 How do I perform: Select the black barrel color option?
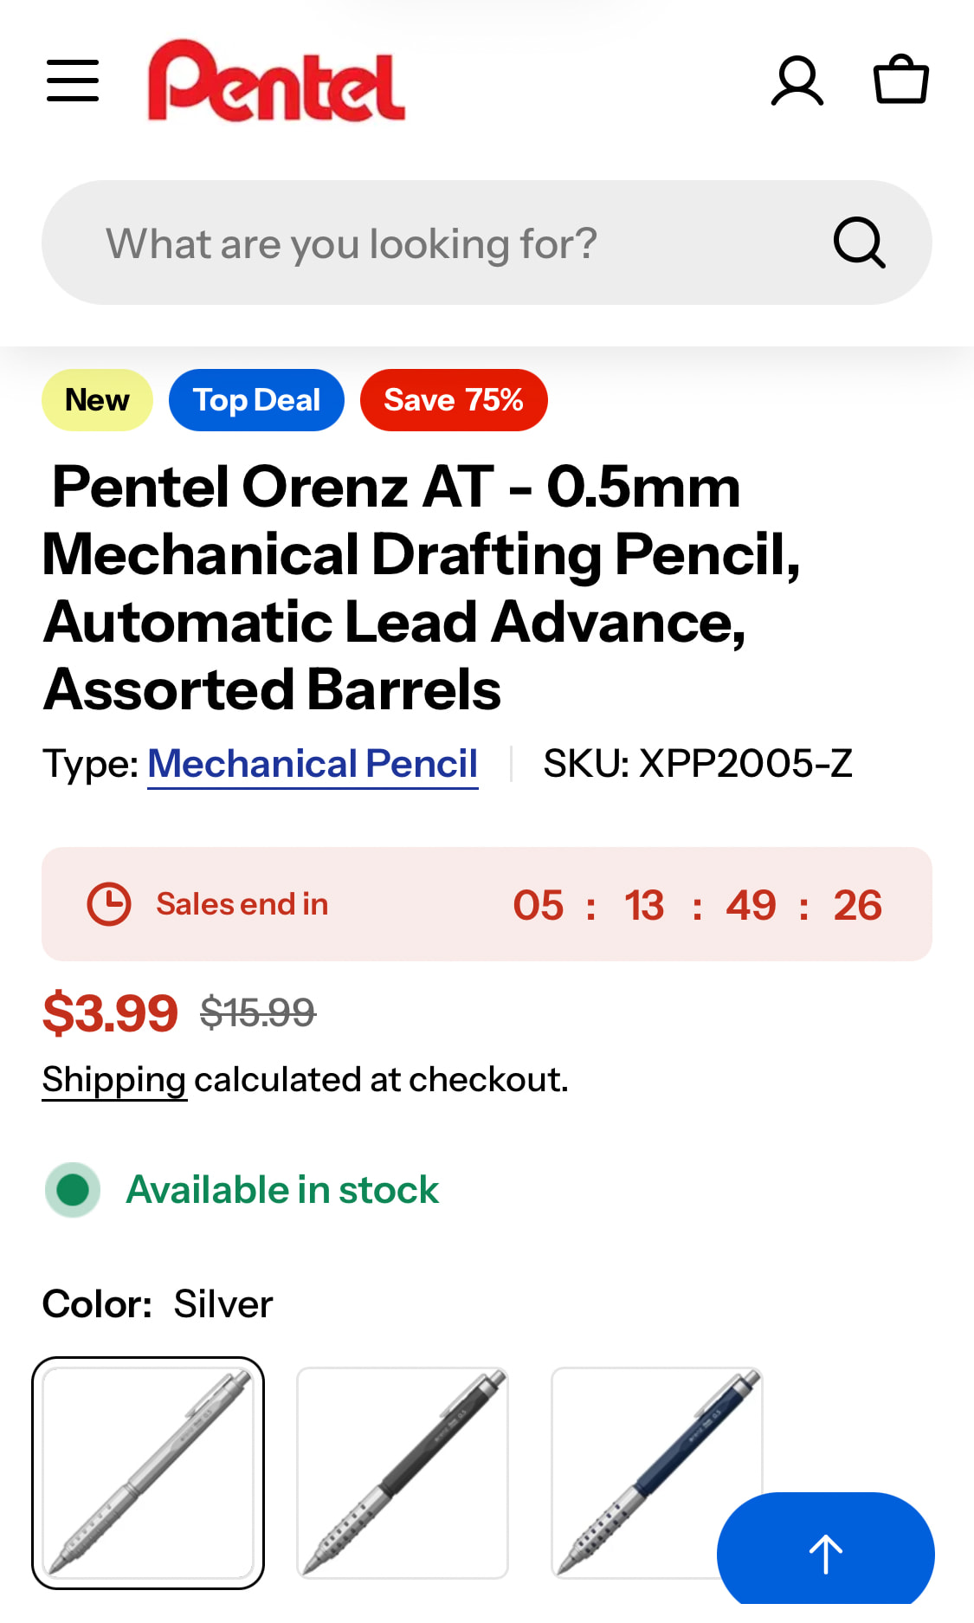[x=403, y=1472]
